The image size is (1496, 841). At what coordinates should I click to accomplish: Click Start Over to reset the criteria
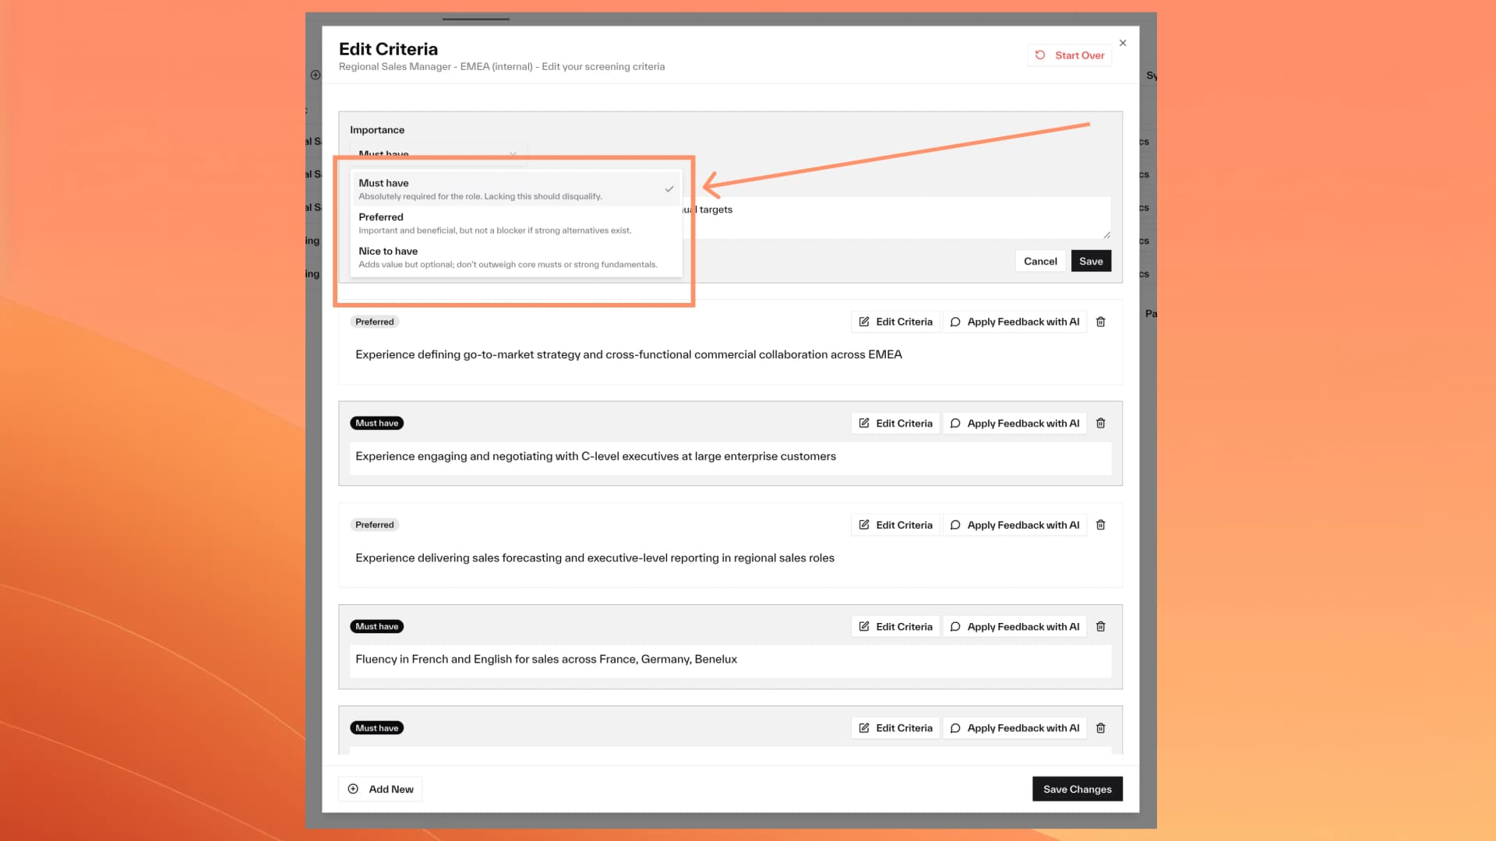1070,55
